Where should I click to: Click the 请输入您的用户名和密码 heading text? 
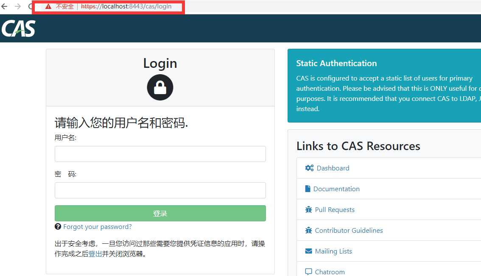click(x=121, y=123)
